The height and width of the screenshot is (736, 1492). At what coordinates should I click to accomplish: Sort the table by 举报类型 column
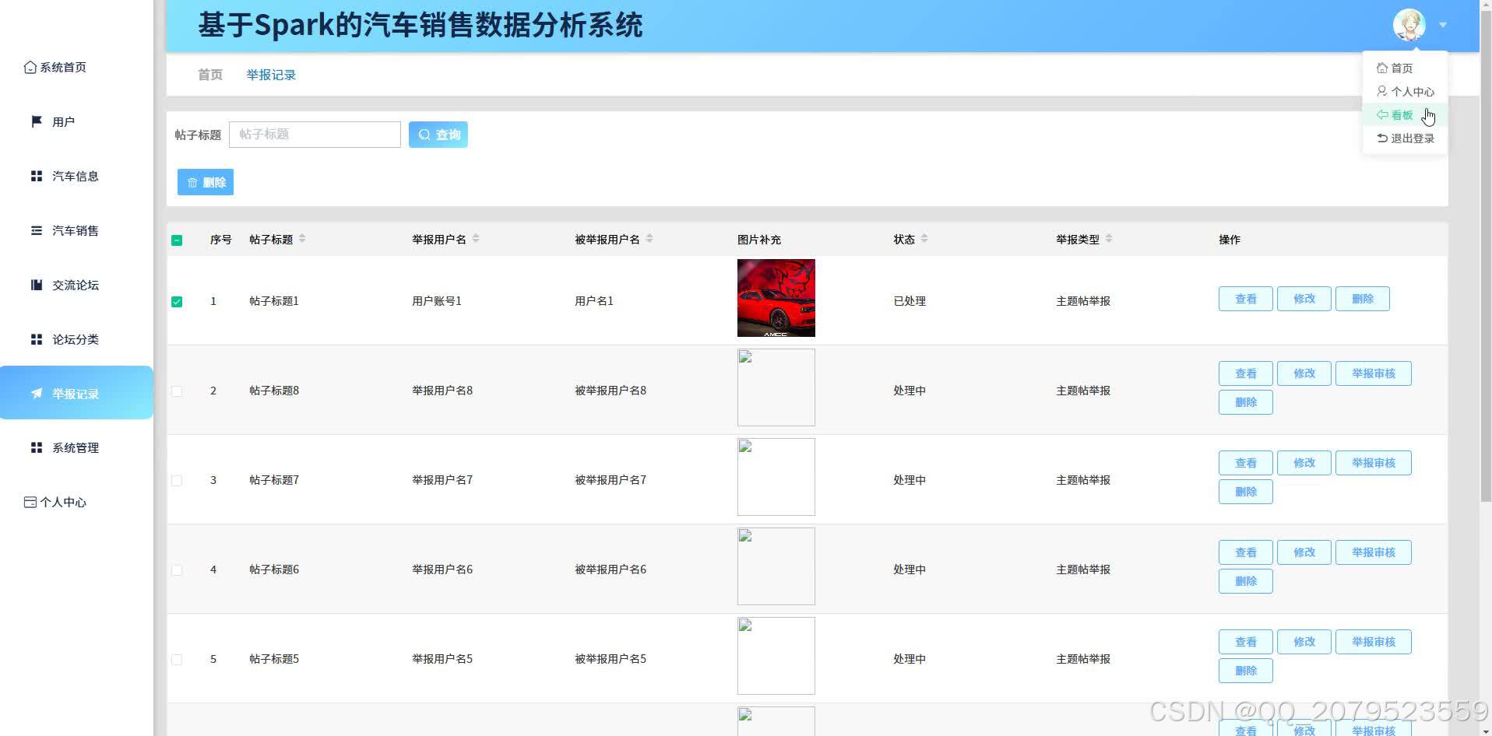[x=1109, y=238]
